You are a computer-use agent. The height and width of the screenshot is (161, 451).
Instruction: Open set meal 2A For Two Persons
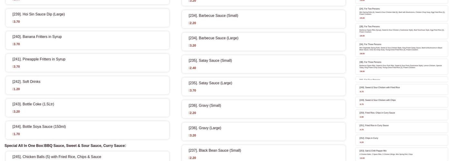coord(402,13)
